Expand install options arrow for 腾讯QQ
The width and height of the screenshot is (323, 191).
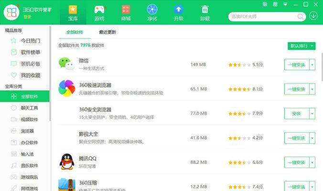click(x=312, y=162)
